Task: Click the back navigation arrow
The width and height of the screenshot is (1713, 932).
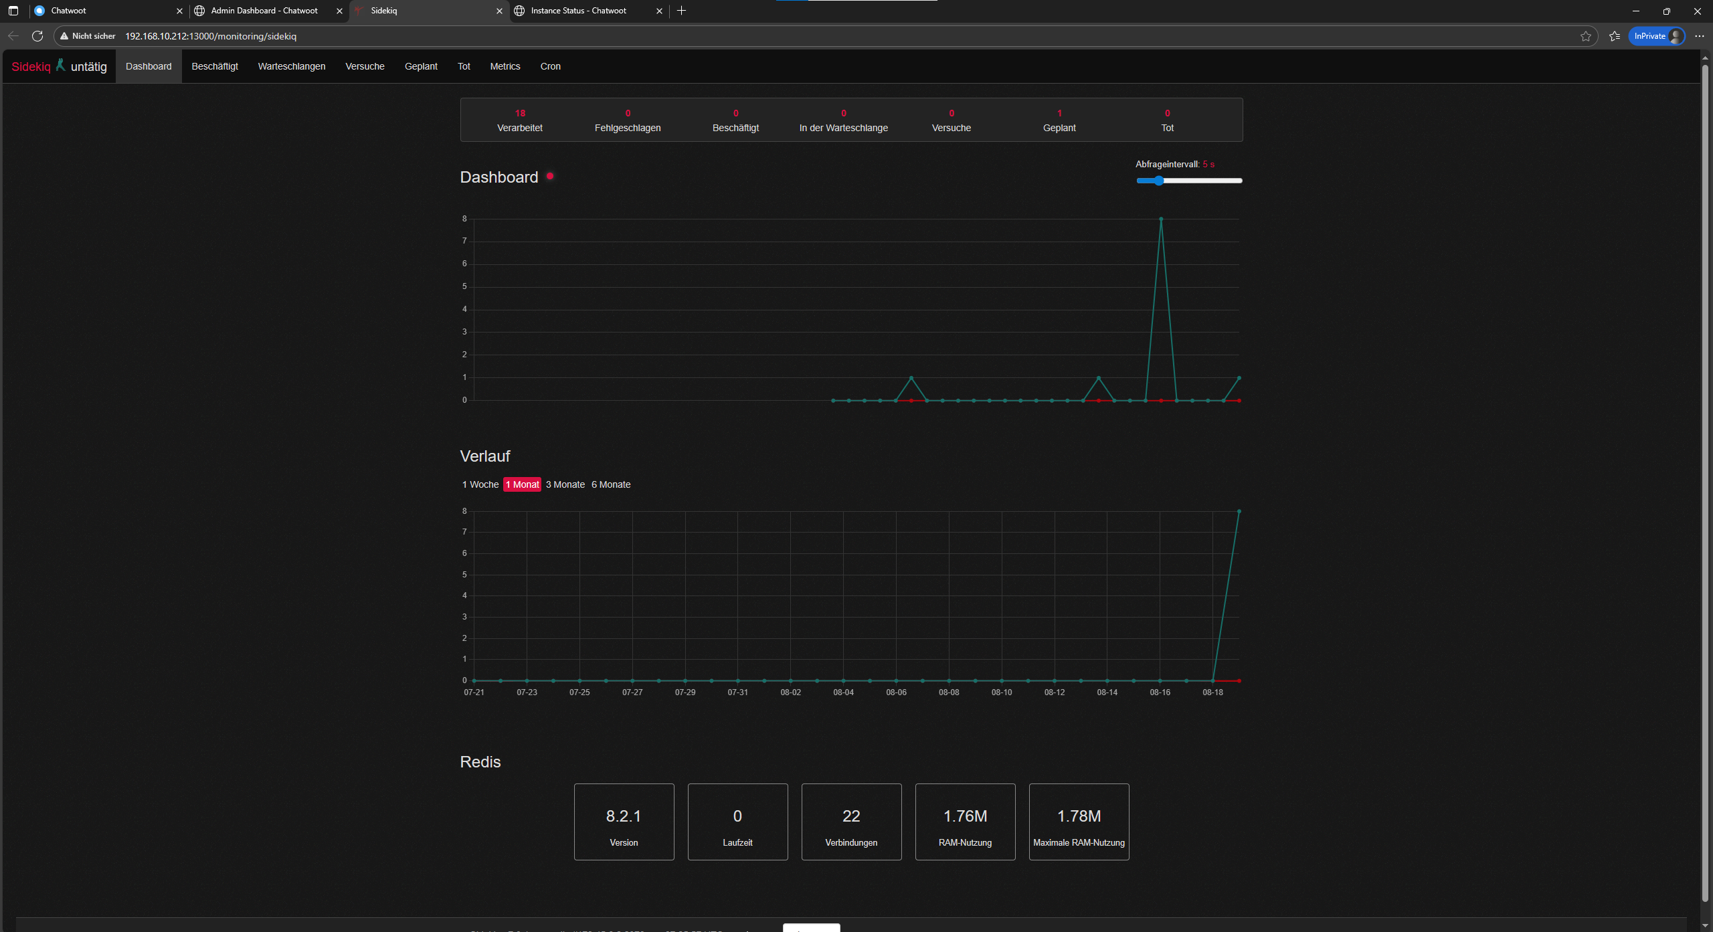Action: tap(13, 36)
